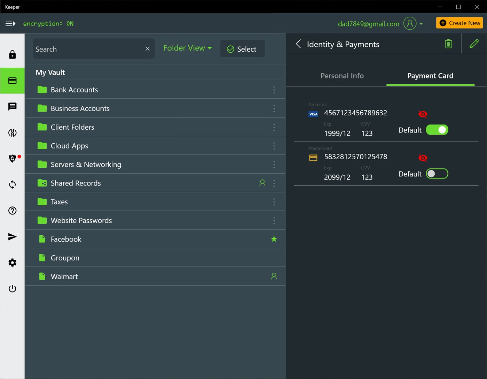
Task: Delete identity using the trash icon
Action: coord(448,44)
